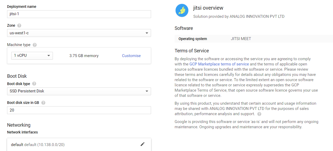Open help tooltip for Boot disk type
Screen dimensions: 333x151
(x=34, y=84)
